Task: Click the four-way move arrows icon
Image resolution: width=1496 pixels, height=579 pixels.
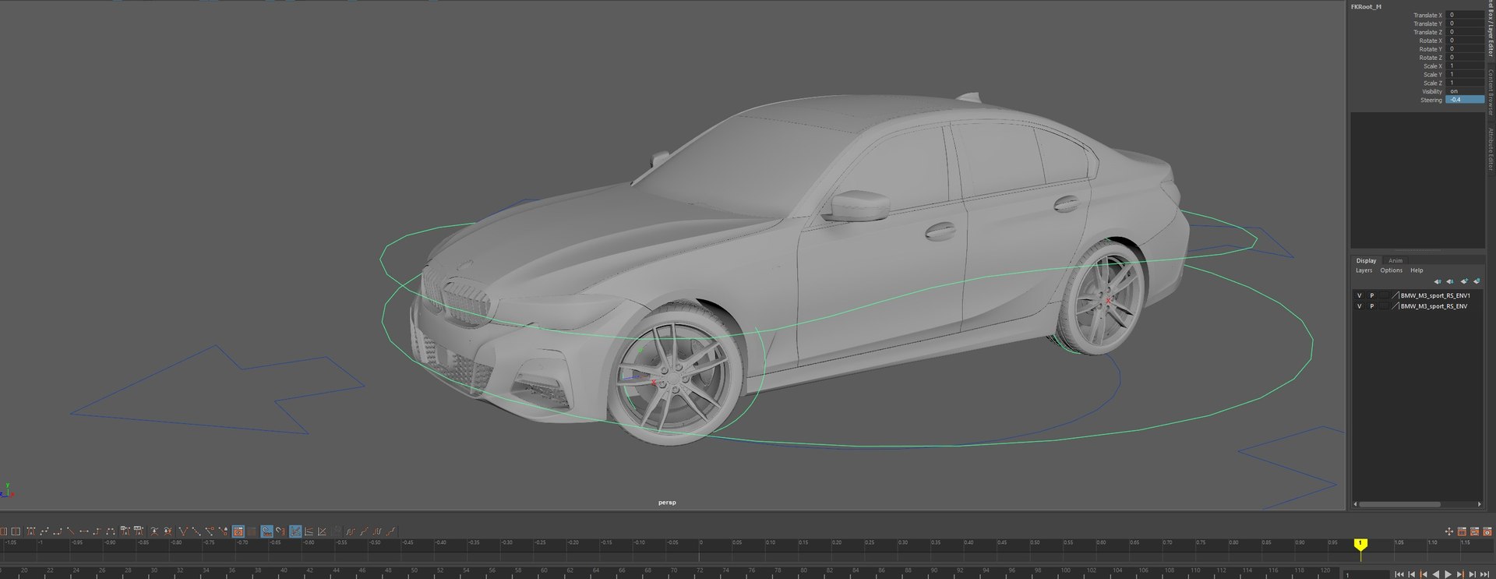Action: (x=1449, y=531)
